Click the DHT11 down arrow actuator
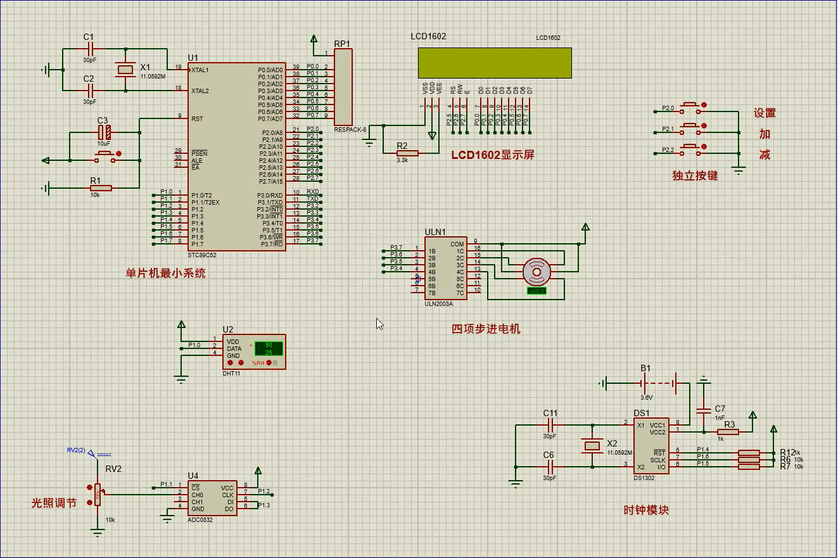The height and width of the screenshot is (558, 838). click(x=230, y=363)
